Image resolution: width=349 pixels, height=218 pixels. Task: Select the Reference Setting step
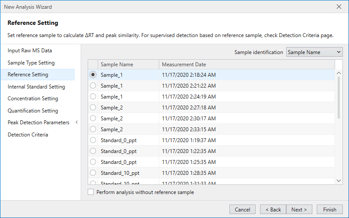coord(38,75)
